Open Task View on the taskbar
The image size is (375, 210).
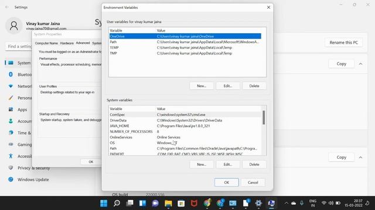(x=130, y=203)
